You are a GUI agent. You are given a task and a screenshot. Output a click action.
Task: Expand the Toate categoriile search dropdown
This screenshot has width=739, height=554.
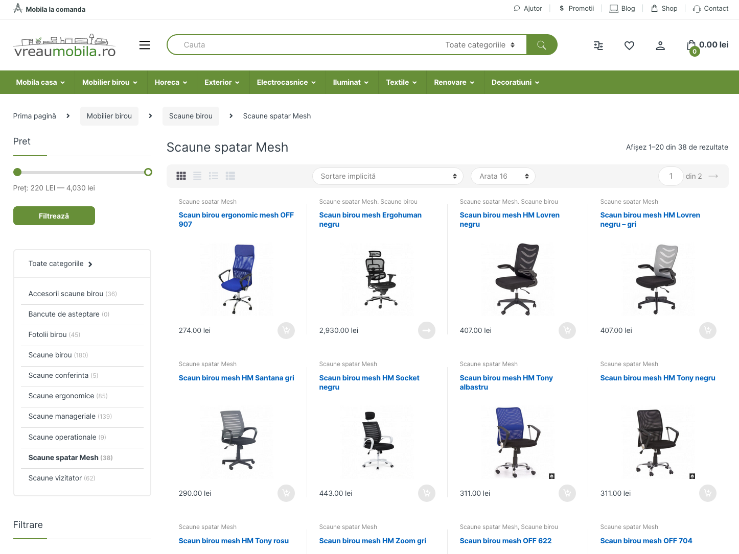pyautogui.click(x=479, y=45)
